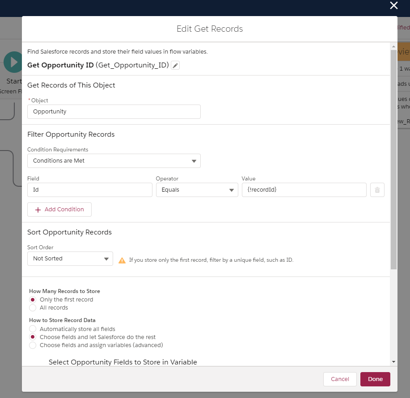The width and height of the screenshot is (410, 398).
Task: Select 'Choose fields and assign variables (advanced)'
Action: point(33,345)
